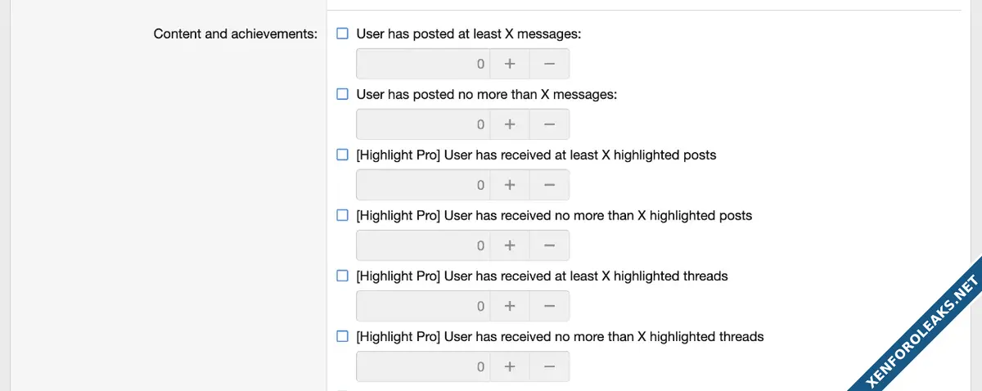Tick 'received at least X highlighted posts' checkbox
The image size is (982, 391).
click(x=343, y=155)
